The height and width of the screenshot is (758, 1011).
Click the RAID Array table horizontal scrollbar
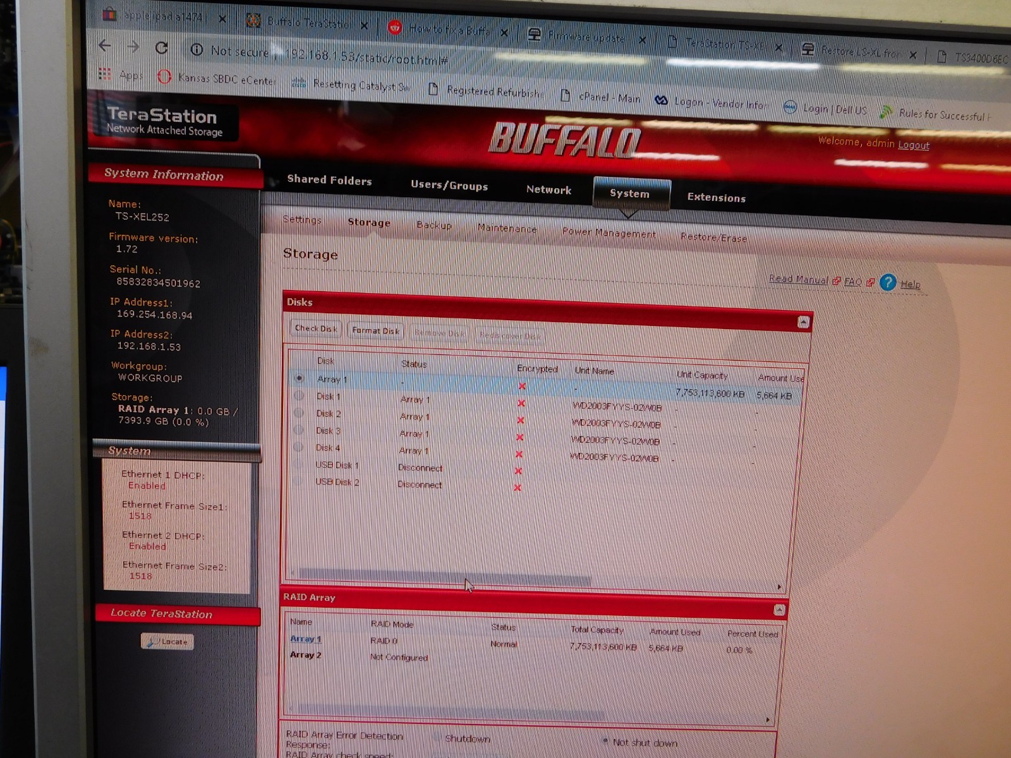pos(447,713)
